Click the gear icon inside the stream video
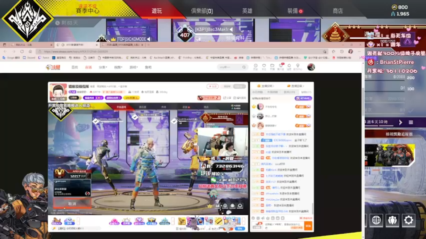 (240, 206)
